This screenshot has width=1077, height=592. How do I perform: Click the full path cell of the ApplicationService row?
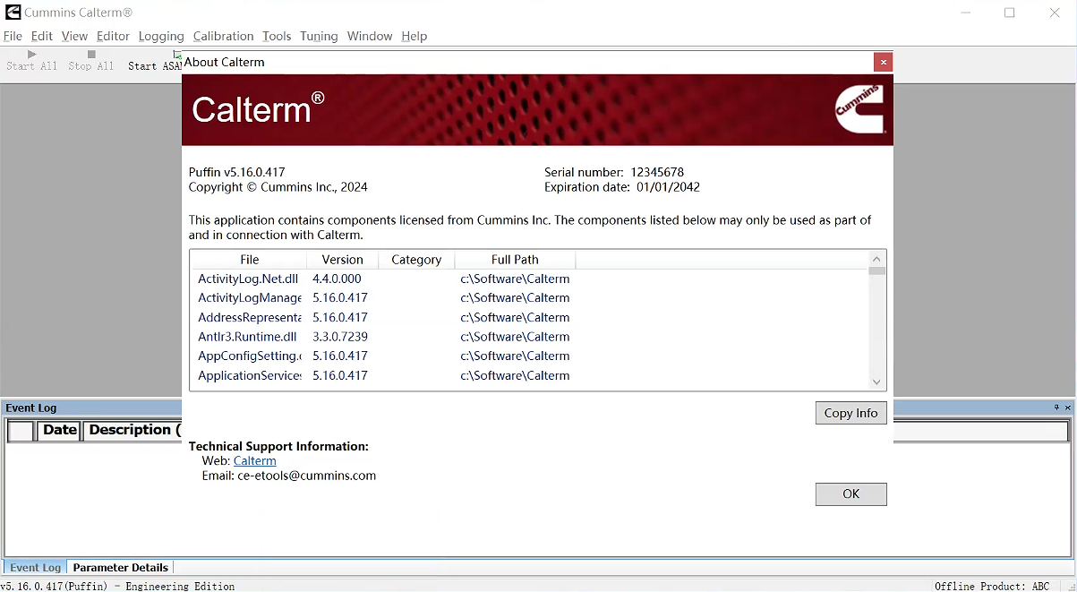click(515, 376)
